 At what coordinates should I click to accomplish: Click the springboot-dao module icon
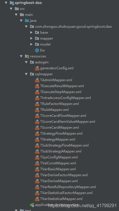click(12, 3)
